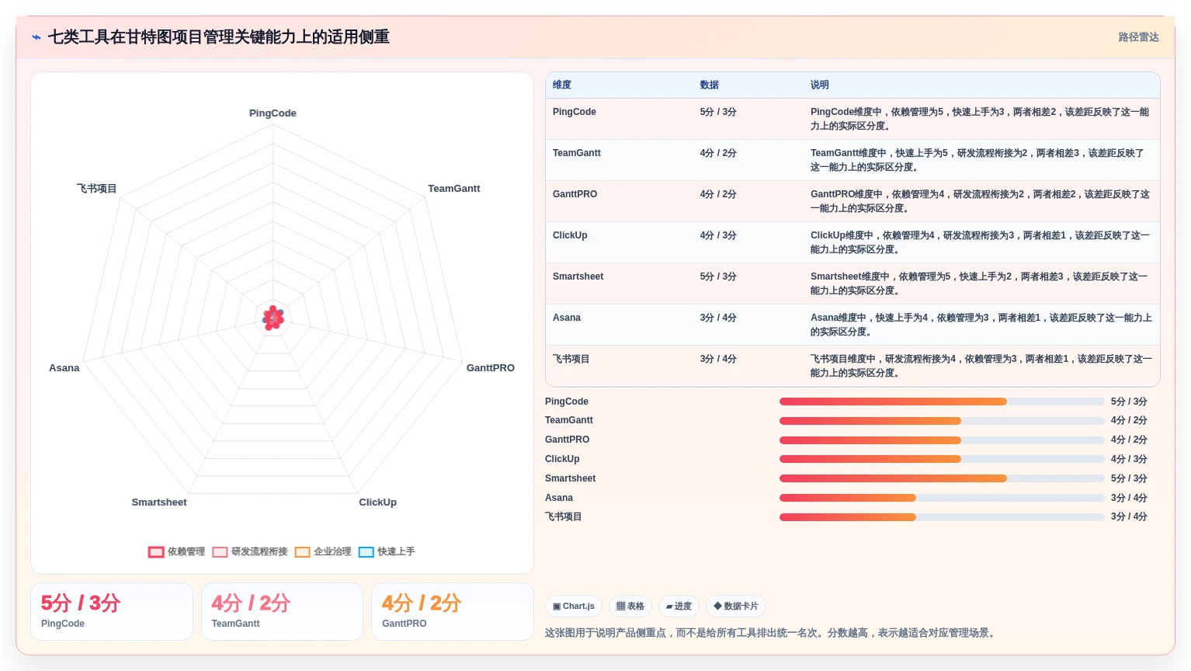
Task: Click the page title 七类工具在甘特图项目管理
Action: click(219, 37)
